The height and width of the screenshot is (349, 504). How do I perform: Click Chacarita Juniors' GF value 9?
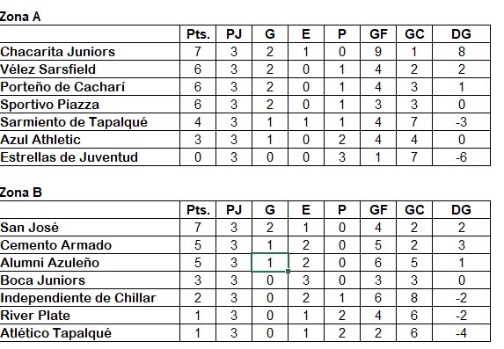tap(378, 52)
